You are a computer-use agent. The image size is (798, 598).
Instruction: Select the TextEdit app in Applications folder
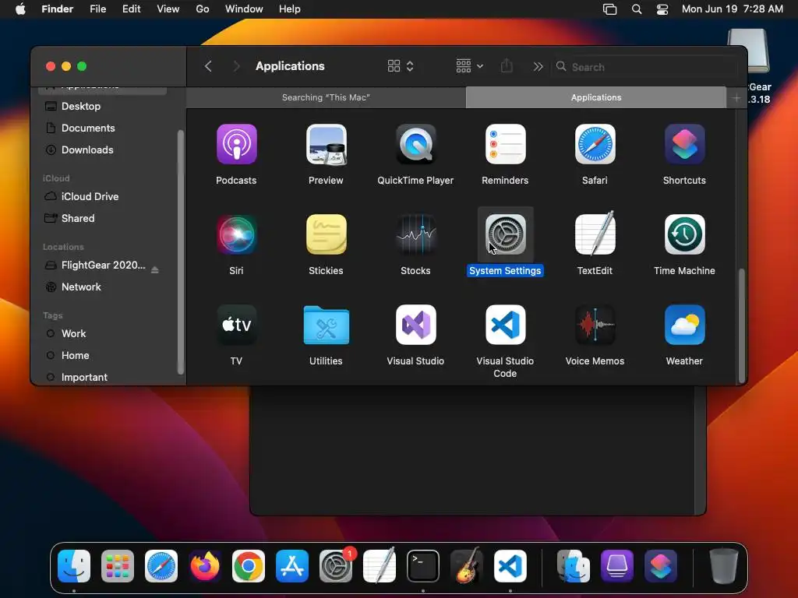(595, 234)
